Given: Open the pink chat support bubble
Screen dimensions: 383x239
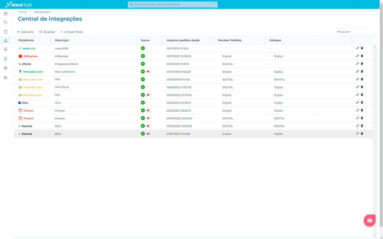Looking at the screenshot, I should click(x=369, y=220).
